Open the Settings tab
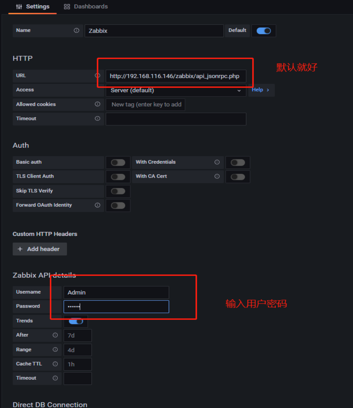This screenshot has height=408, width=353. pyautogui.click(x=33, y=6)
